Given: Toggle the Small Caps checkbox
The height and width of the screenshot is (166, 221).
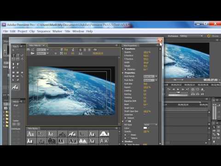Looking at the screenshot, I should 145,108.
